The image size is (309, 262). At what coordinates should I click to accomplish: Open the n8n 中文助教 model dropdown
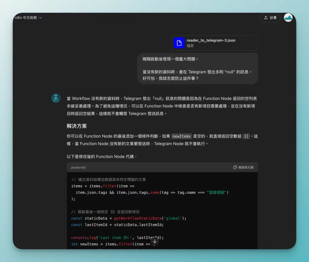28,18
